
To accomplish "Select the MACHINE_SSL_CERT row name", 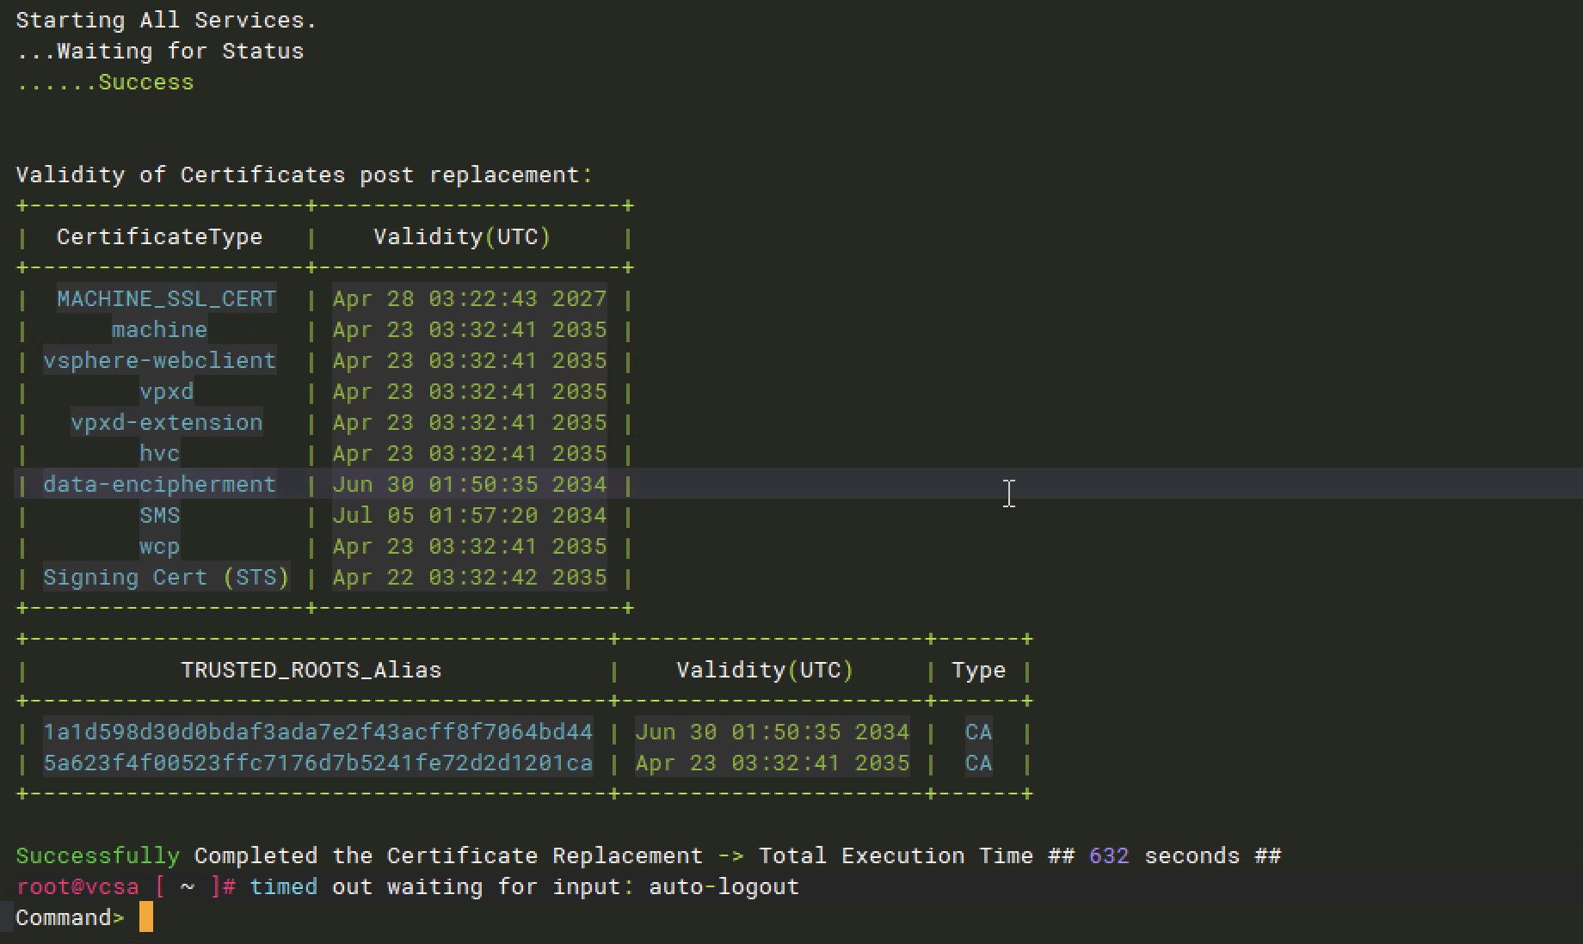I will click(167, 298).
